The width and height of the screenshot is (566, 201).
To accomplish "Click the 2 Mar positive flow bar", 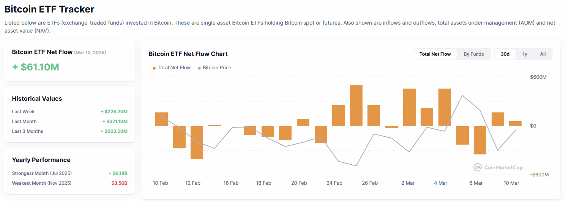I will click(409, 107).
